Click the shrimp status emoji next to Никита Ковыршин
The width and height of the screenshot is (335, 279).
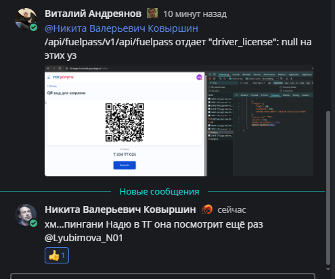[207, 209]
